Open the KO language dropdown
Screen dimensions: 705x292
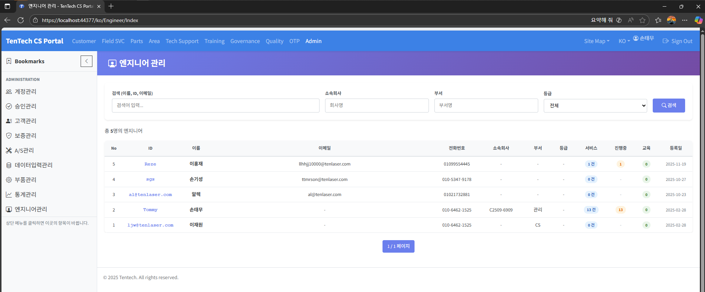coord(624,41)
